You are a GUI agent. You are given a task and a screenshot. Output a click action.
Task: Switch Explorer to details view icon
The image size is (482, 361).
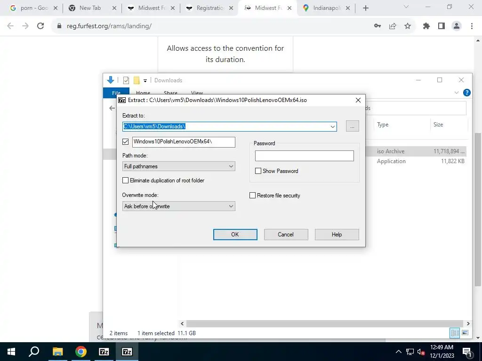coord(455,333)
